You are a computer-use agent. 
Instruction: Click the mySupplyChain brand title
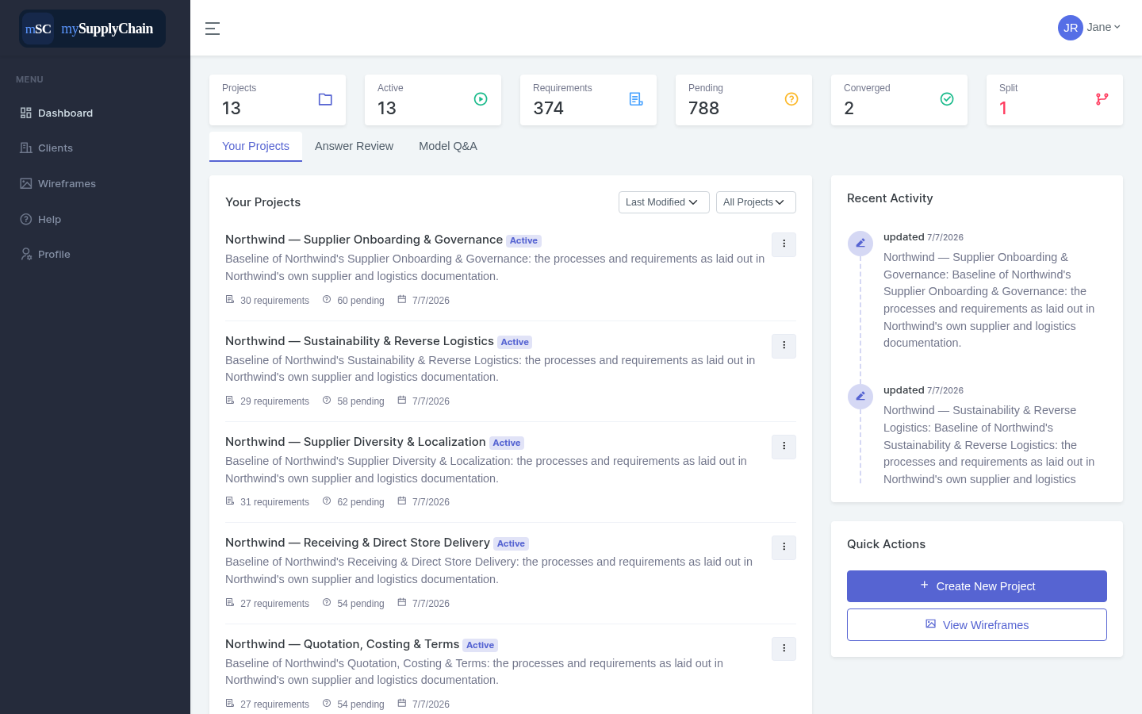pyautogui.click(x=107, y=29)
